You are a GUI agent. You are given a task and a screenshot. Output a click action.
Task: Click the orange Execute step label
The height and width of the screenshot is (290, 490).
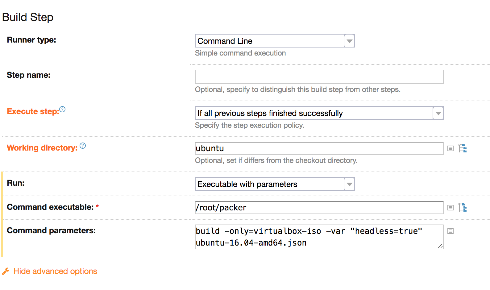point(33,111)
